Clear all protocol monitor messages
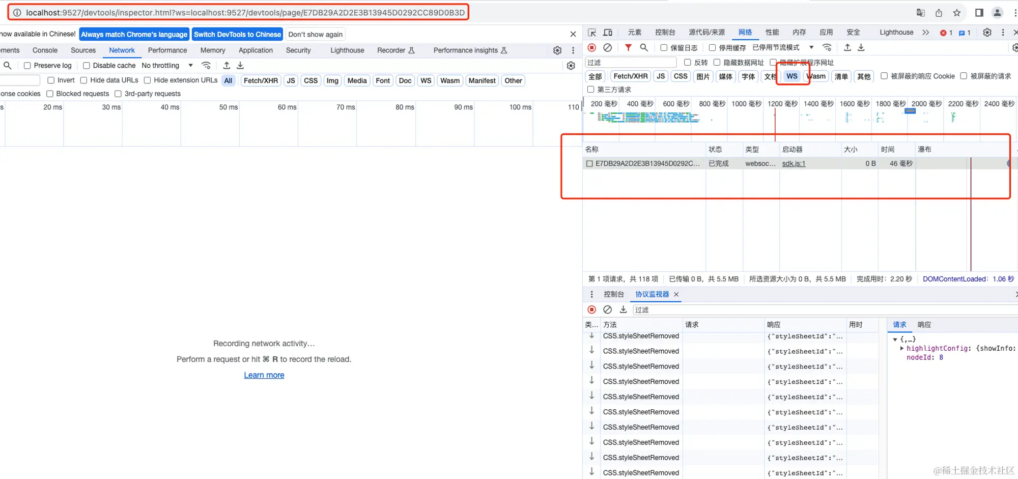Viewport: 1018px width, 479px height. pyautogui.click(x=608, y=309)
